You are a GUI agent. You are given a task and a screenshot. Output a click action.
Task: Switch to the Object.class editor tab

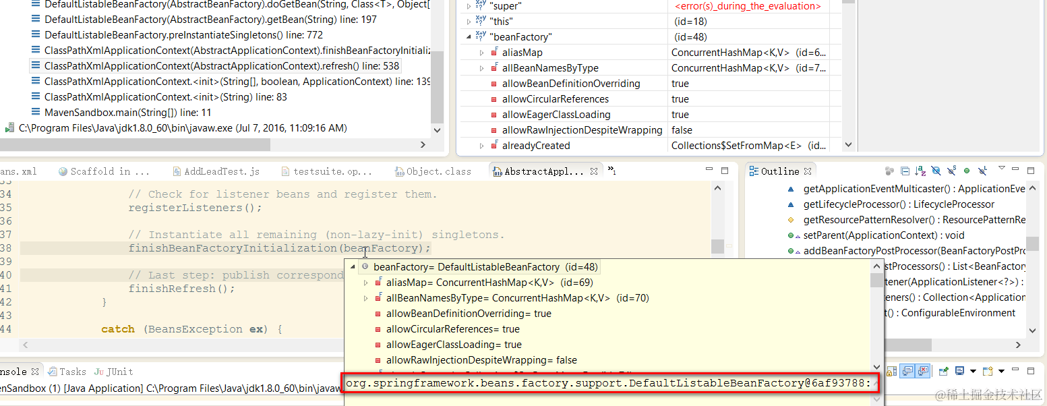tap(433, 171)
